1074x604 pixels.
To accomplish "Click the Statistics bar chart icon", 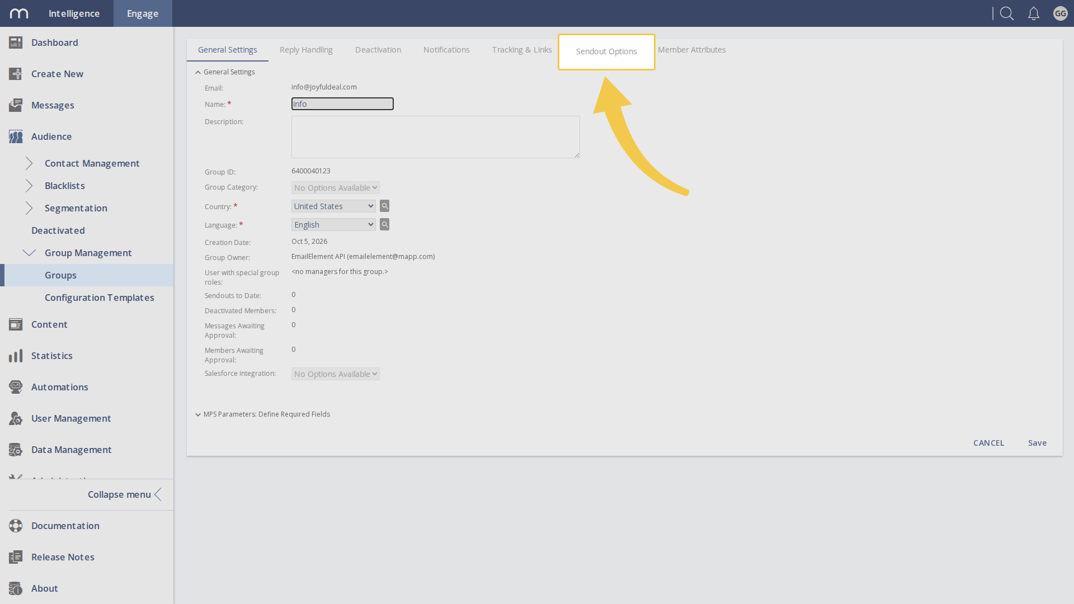I will coord(16,356).
